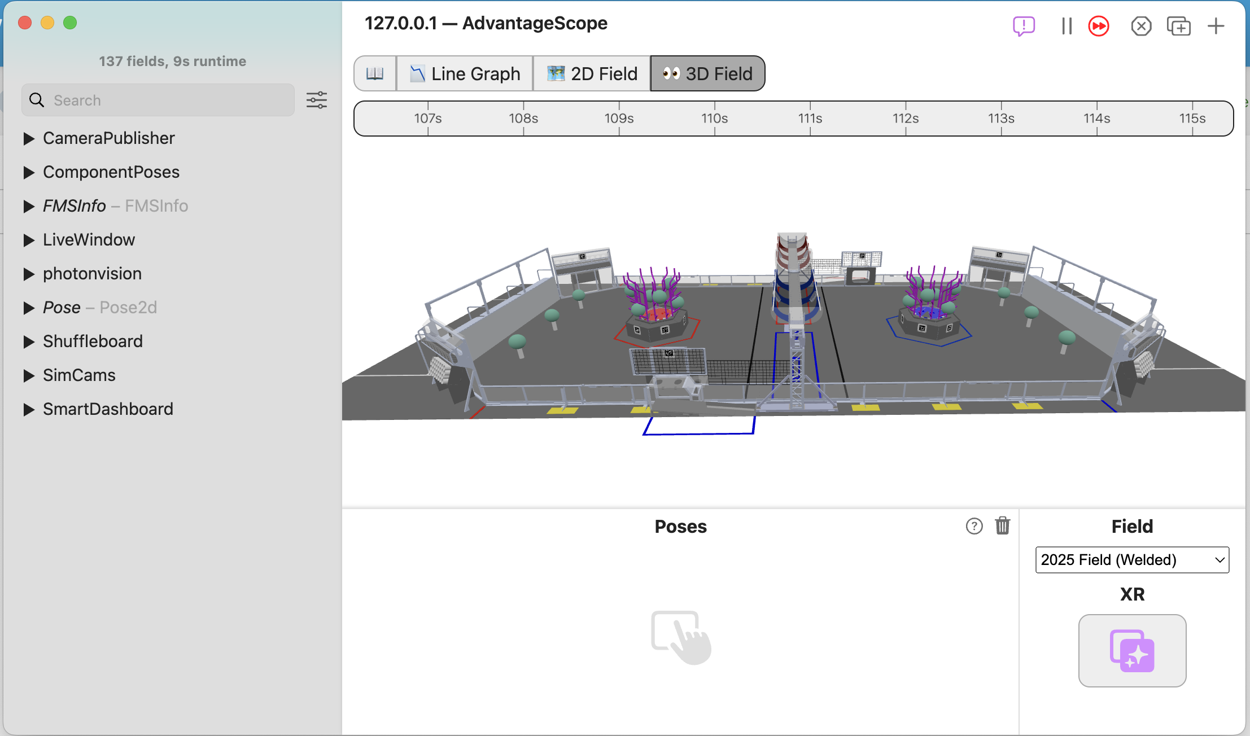Click the Poses help question mark
Image resolution: width=1250 pixels, height=736 pixels.
pyautogui.click(x=974, y=526)
